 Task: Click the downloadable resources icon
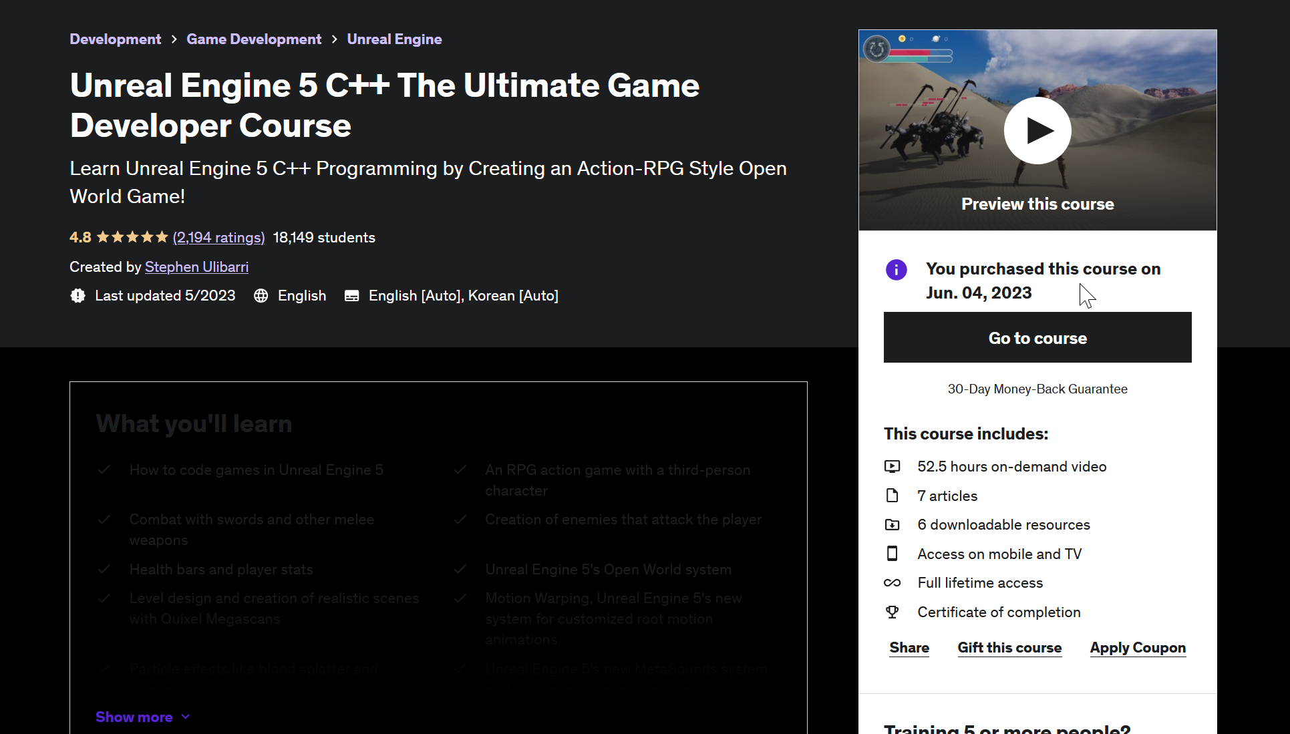click(x=892, y=525)
